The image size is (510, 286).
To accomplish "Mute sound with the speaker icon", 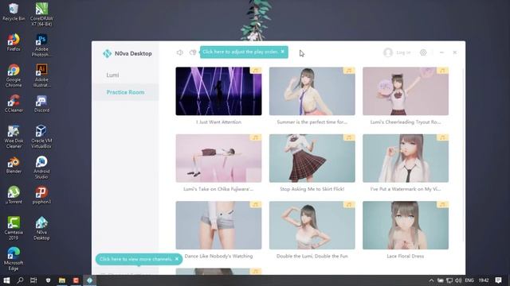I will coord(179,52).
